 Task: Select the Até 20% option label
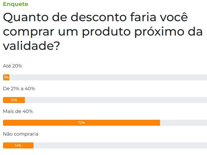point(12,66)
